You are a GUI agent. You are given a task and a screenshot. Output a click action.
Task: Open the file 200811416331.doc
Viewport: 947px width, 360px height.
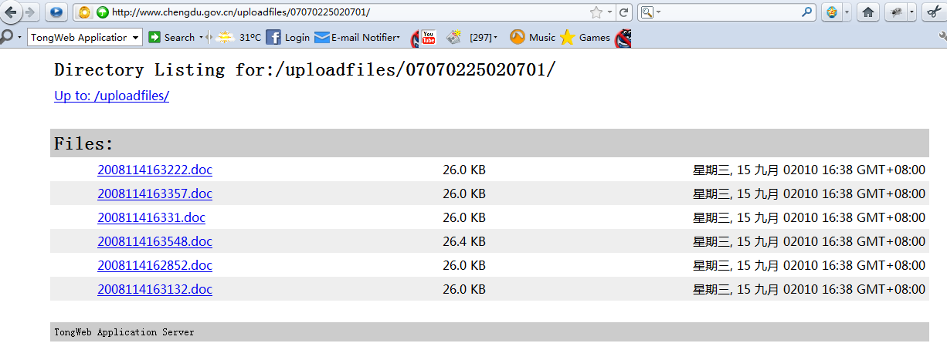(x=151, y=217)
